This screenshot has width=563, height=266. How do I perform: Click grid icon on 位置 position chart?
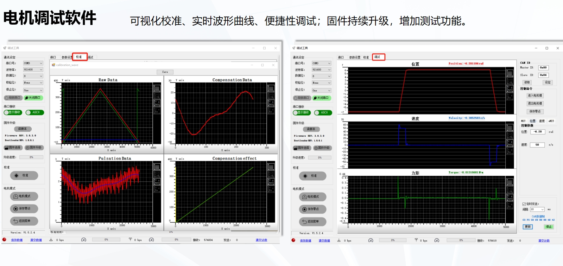(510, 73)
